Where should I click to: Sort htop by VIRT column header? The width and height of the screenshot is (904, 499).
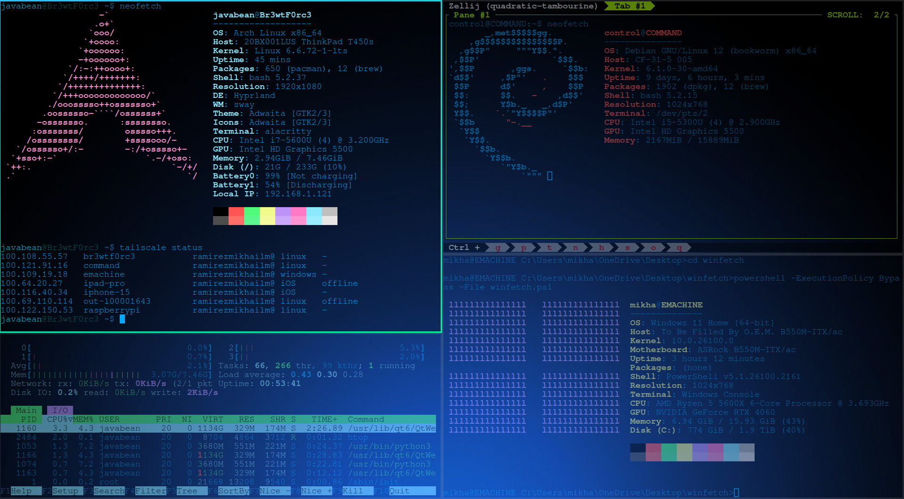point(213,419)
